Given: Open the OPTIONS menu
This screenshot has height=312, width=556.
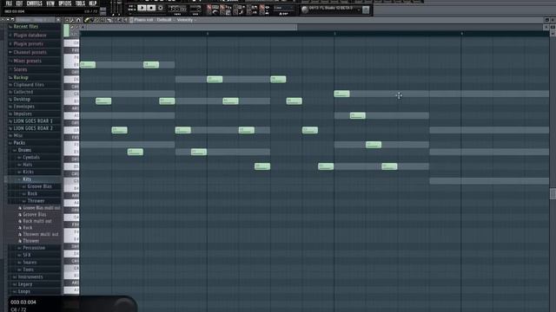Looking at the screenshot, I should 65,3.
